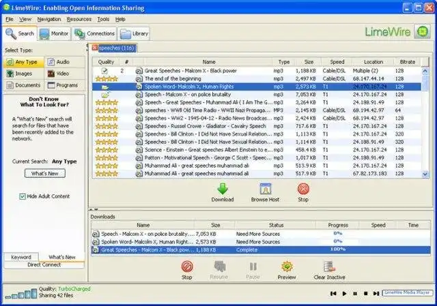Sort results by Speed column header

[x=337, y=62]
